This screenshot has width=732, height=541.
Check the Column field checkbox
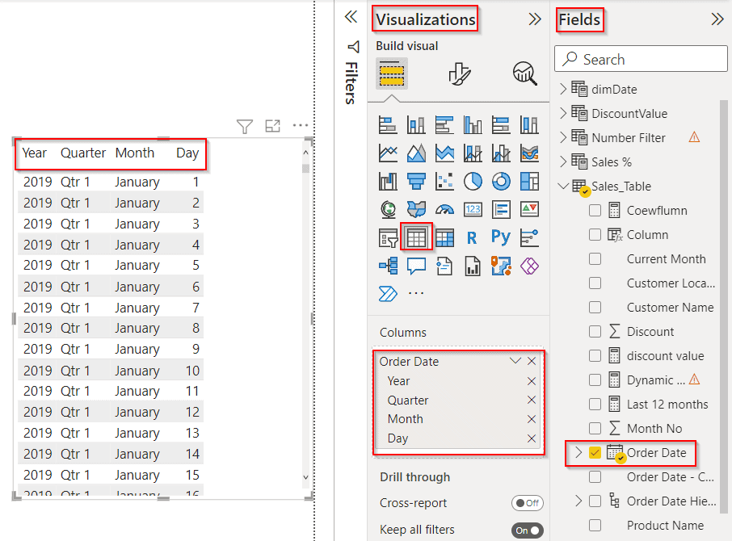coord(595,235)
